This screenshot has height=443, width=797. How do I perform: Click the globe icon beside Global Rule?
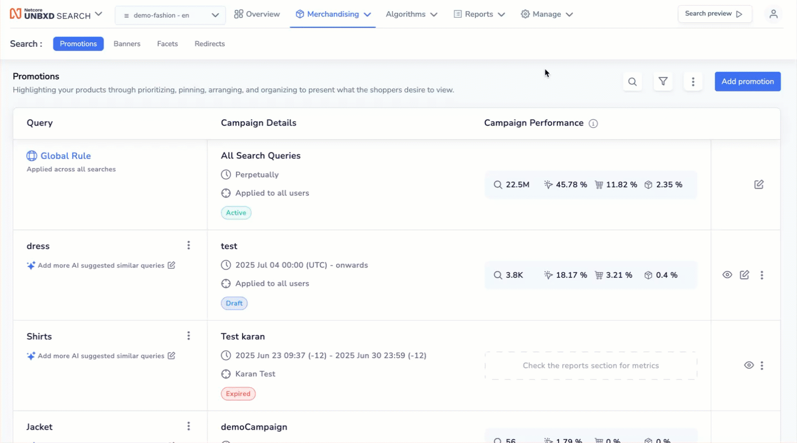coord(32,156)
